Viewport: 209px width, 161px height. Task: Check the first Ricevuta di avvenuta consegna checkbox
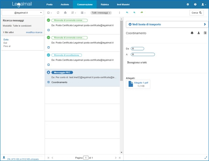pos(49,29)
